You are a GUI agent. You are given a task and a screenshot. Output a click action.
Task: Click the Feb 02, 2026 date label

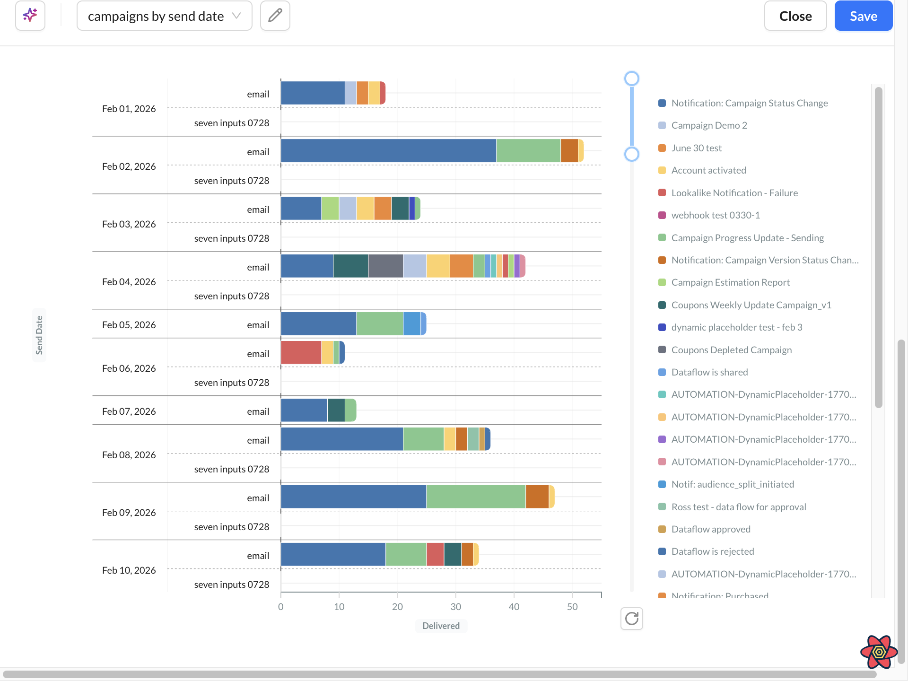(129, 166)
